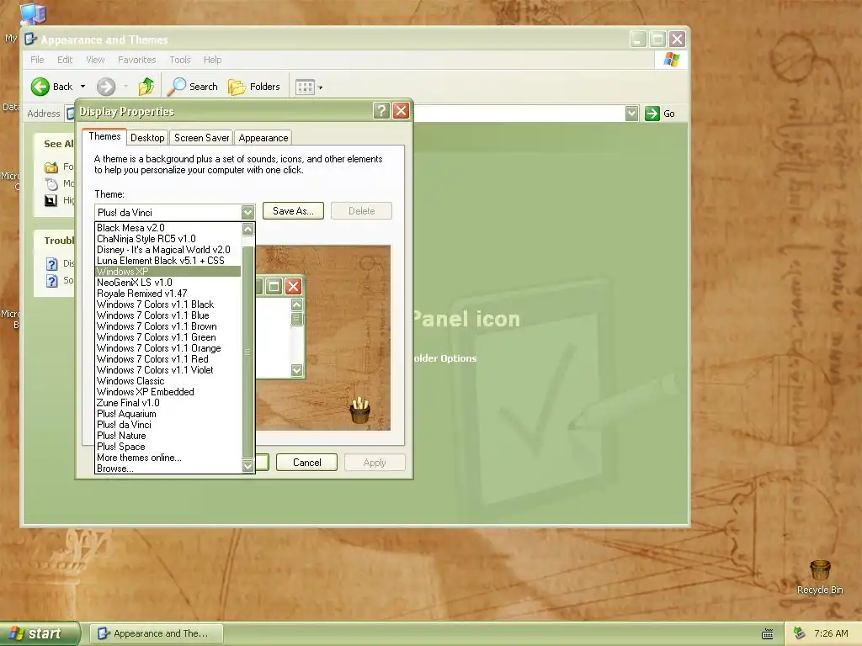Open the Edit menu
862x646 pixels.
65,60
